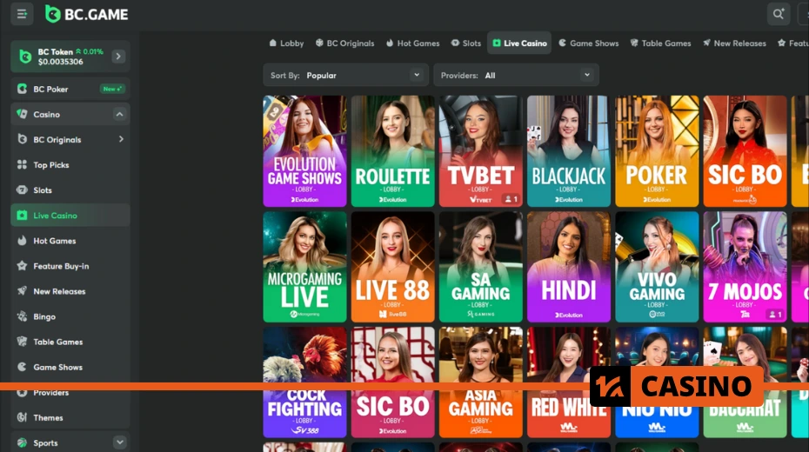The image size is (809, 452).
Task: Click the BC Originals tab icon
Action: (319, 43)
